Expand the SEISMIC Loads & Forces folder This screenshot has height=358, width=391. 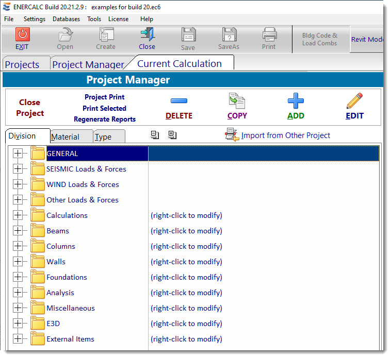18,169
